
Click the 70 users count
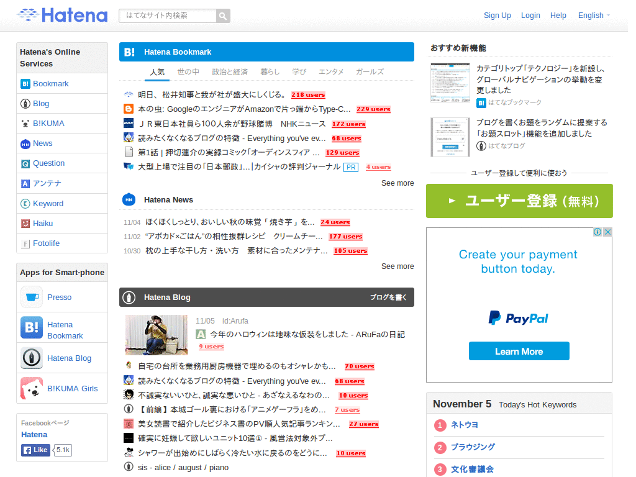[360, 366]
